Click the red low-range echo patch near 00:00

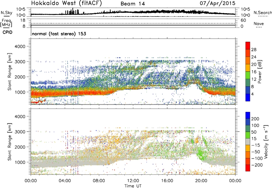click(x=38, y=102)
